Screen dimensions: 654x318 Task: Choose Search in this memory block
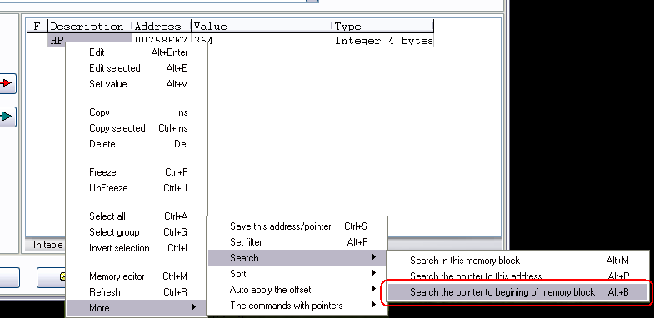pyautogui.click(x=517, y=261)
